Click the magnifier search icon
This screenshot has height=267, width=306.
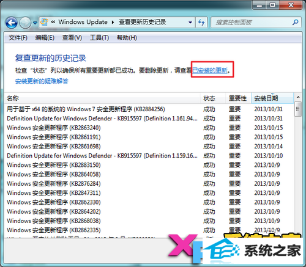click(296, 22)
